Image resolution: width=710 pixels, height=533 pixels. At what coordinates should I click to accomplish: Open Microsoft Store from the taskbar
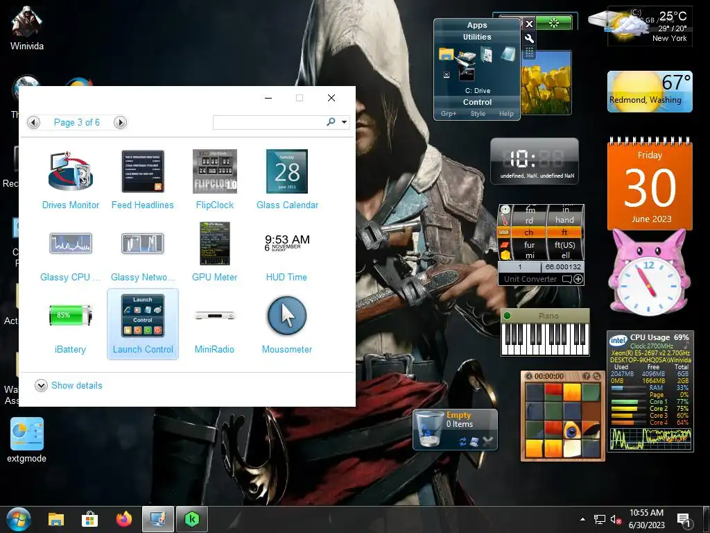89,519
